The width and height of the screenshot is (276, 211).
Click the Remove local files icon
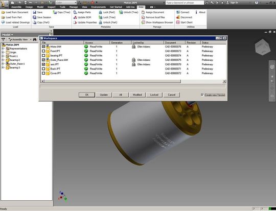[x=143, y=17]
